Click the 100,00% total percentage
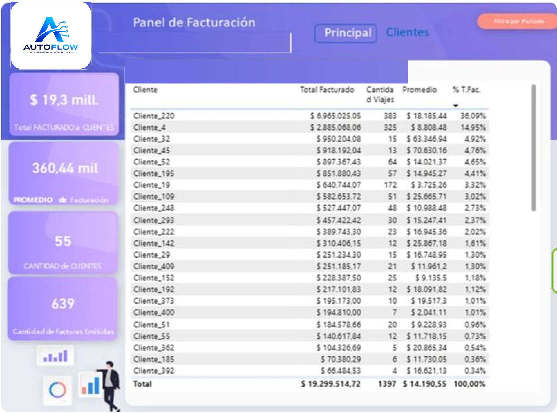This screenshot has height=413, width=557. [469, 384]
